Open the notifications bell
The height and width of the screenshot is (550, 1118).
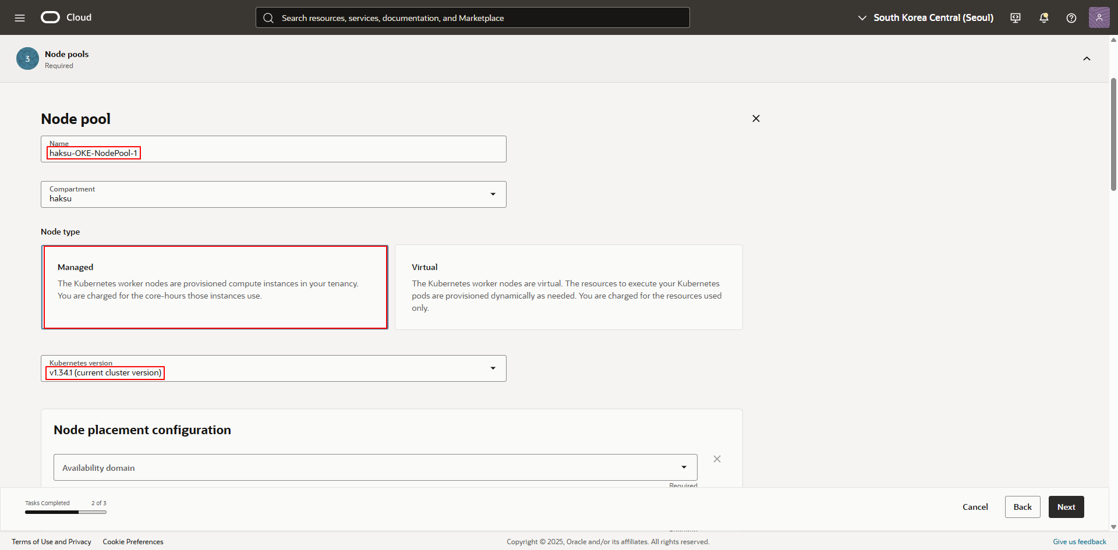click(1043, 18)
